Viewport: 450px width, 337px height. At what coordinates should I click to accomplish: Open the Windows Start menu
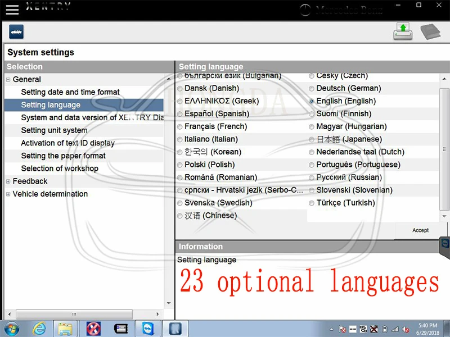point(11,329)
